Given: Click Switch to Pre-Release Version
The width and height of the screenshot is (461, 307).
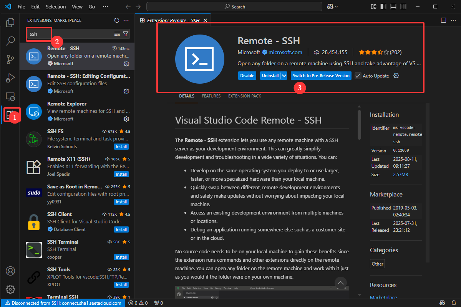Looking at the screenshot, I should [321, 76].
